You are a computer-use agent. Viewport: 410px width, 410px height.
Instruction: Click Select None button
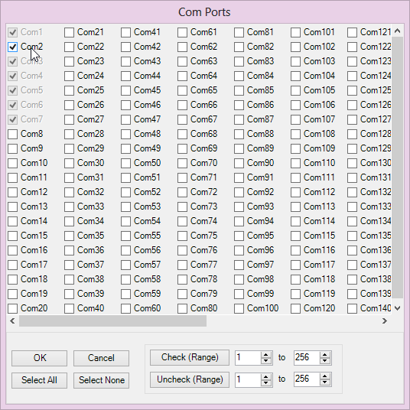point(101,380)
